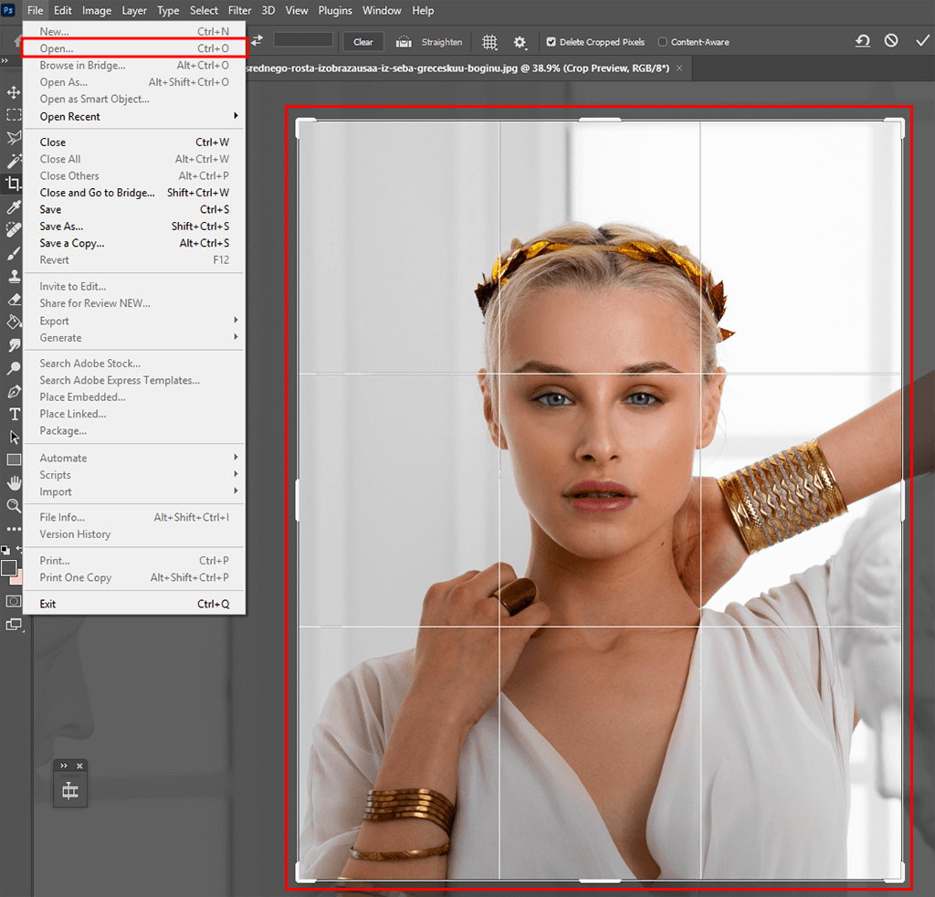Reset the crop box with undo arrow
Viewport: 935px width, 897px height.
(862, 41)
